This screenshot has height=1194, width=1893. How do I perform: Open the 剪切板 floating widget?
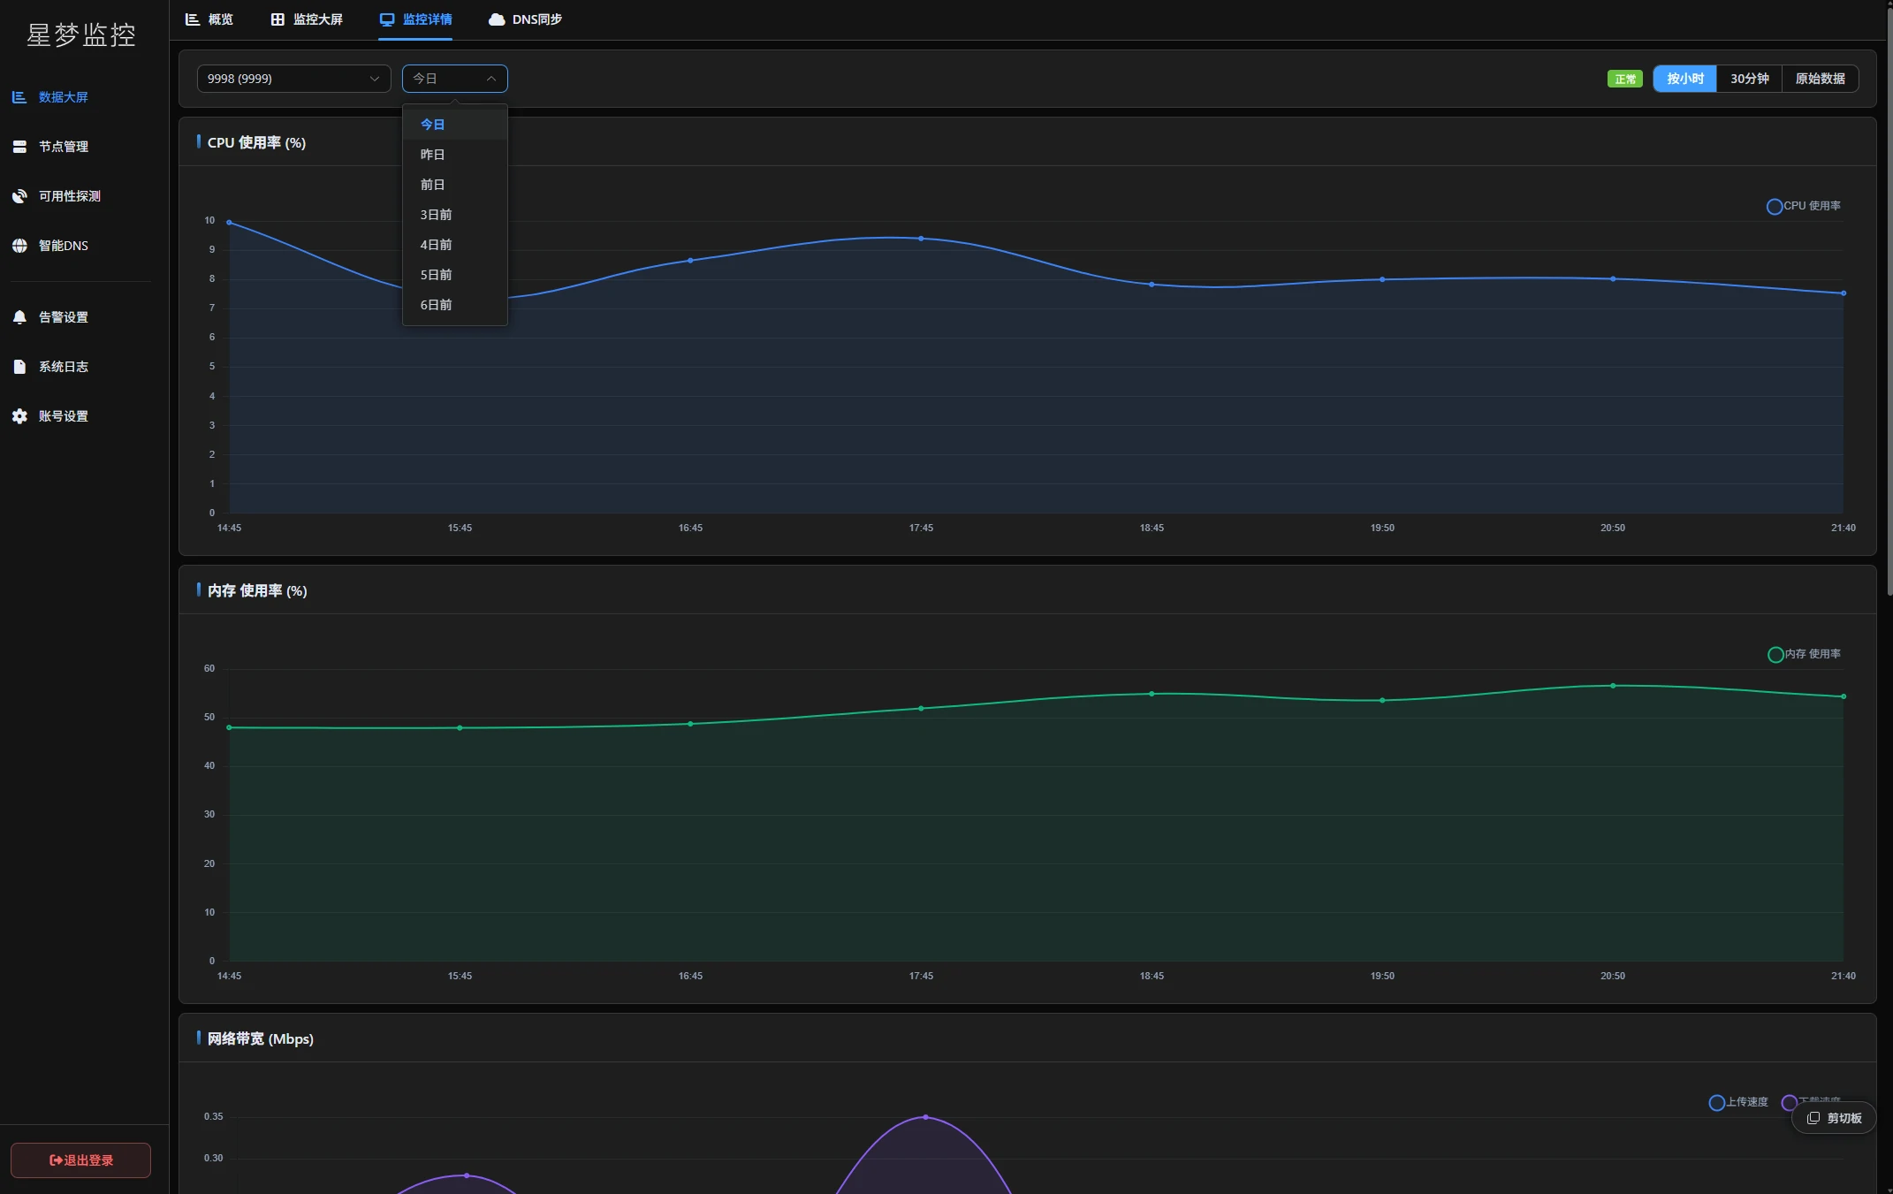click(1834, 1118)
